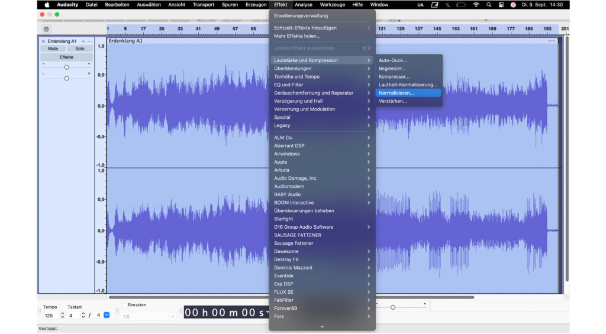Enable the Einrasten snapping checkbox
This screenshot has width=606, height=334.
(x=124, y=305)
